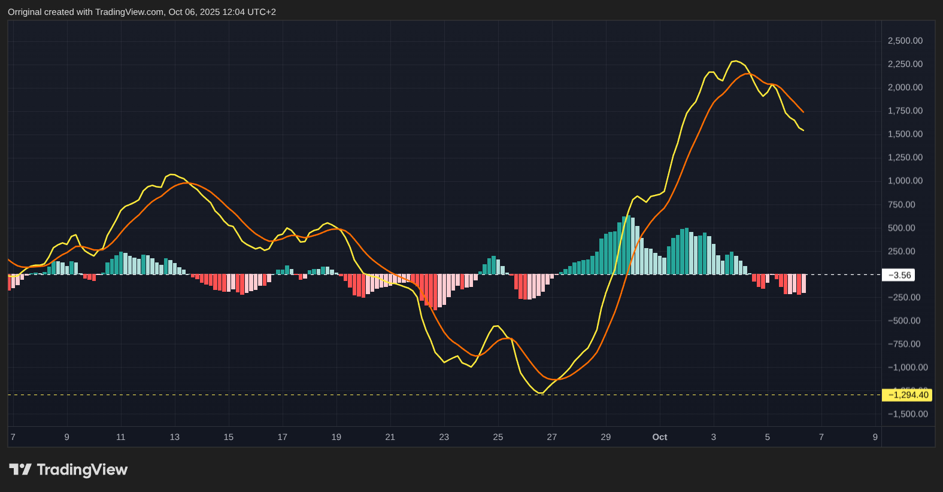Click the 750.00 axis value
Viewport: 943px width, 492px height.
(x=902, y=204)
